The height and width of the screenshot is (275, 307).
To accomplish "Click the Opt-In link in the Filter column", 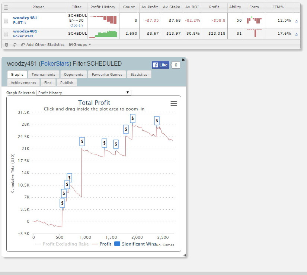I will pyautogui.click(x=76, y=25).
